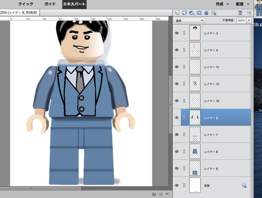Select the レイヤー 8 thumbnail
The image size is (262, 198).
click(x=195, y=151)
